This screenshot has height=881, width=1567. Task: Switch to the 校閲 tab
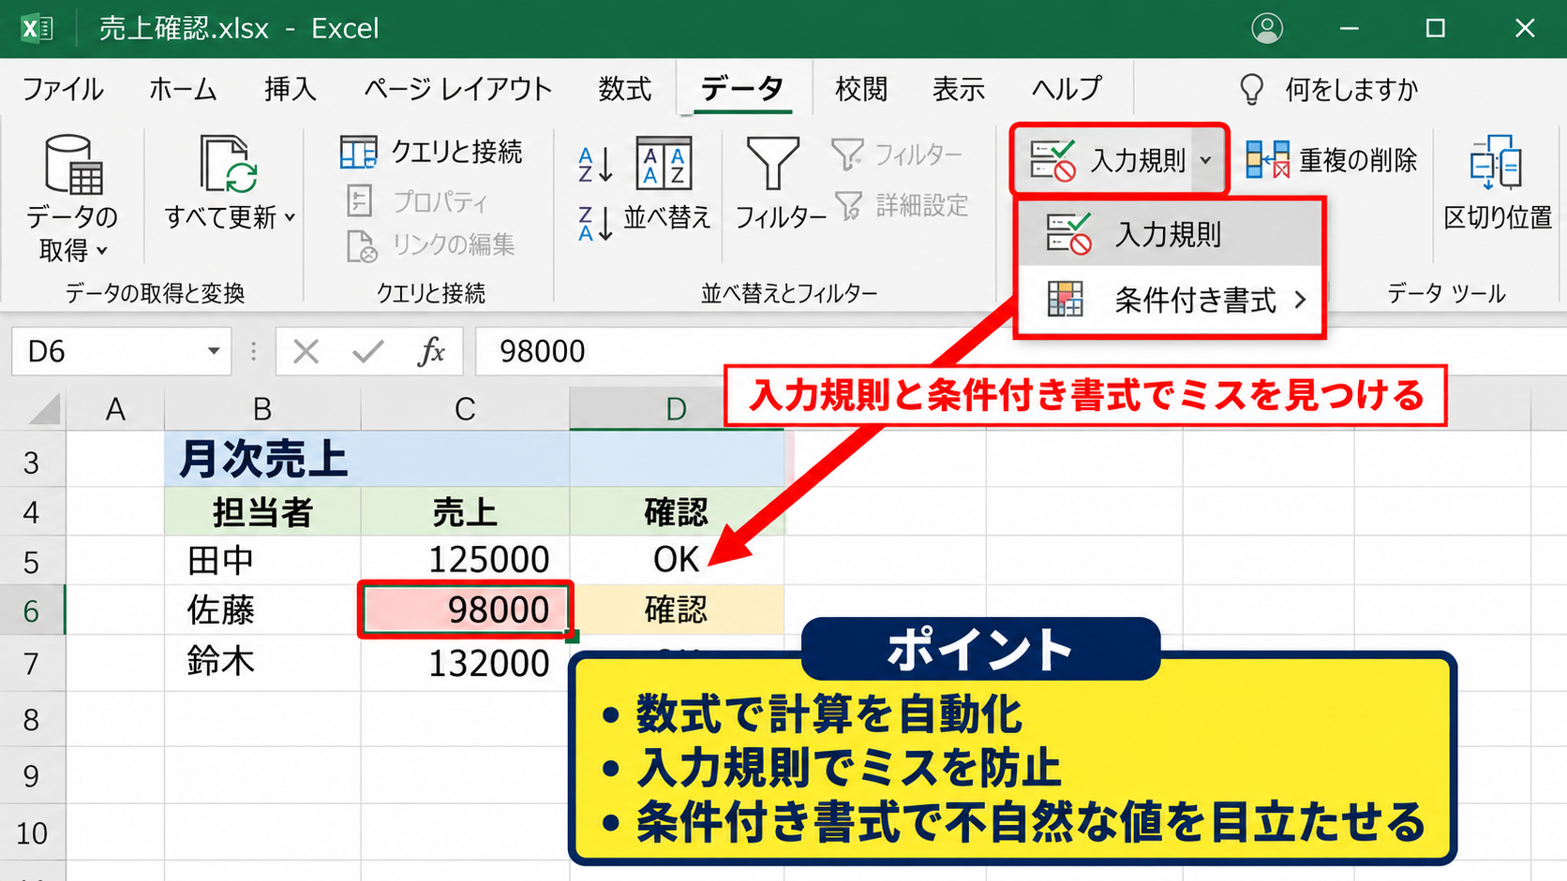pyautogui.click(x=861, y=89)
